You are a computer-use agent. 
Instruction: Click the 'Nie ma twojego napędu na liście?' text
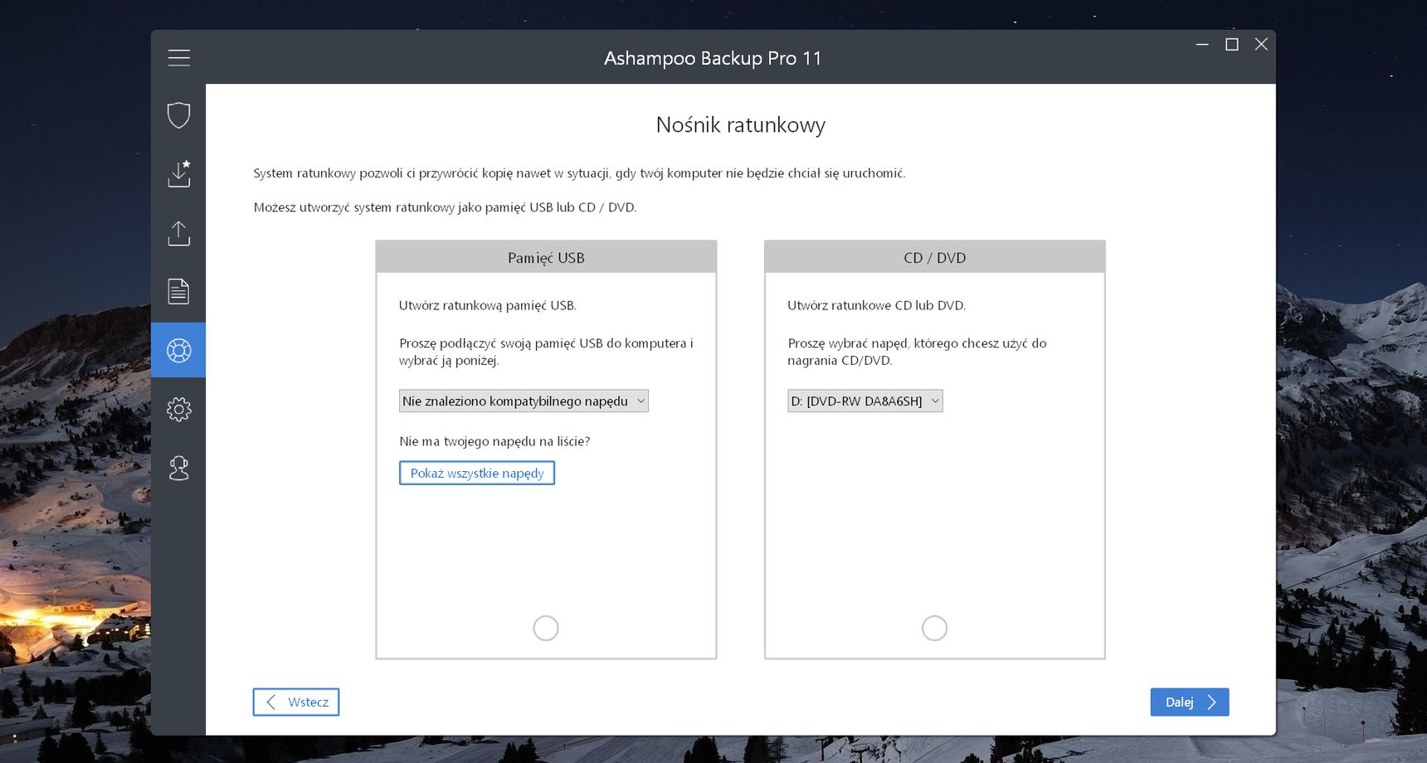(x=494, y=441)
